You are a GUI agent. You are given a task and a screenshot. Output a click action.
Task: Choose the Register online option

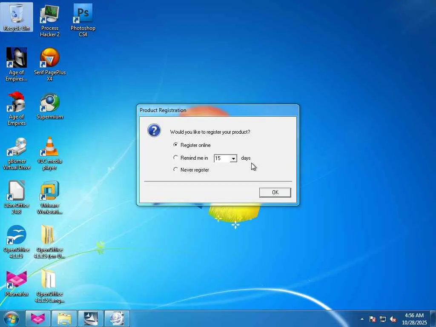192,145
